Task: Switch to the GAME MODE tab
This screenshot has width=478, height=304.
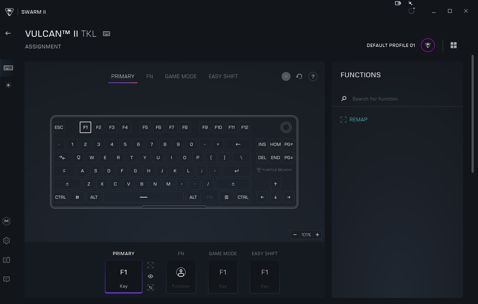Action: click(181, 77)
